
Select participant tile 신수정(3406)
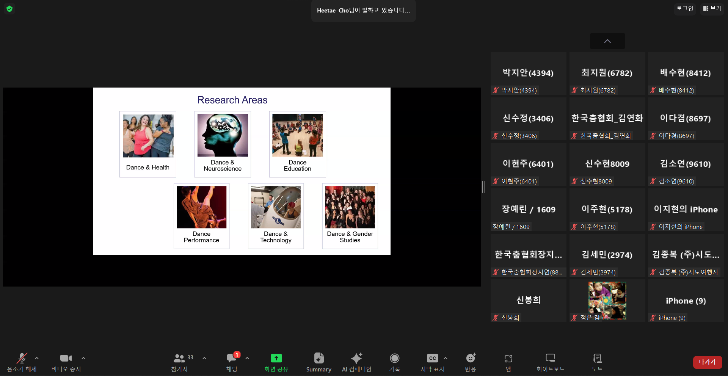tap(529, 119)
